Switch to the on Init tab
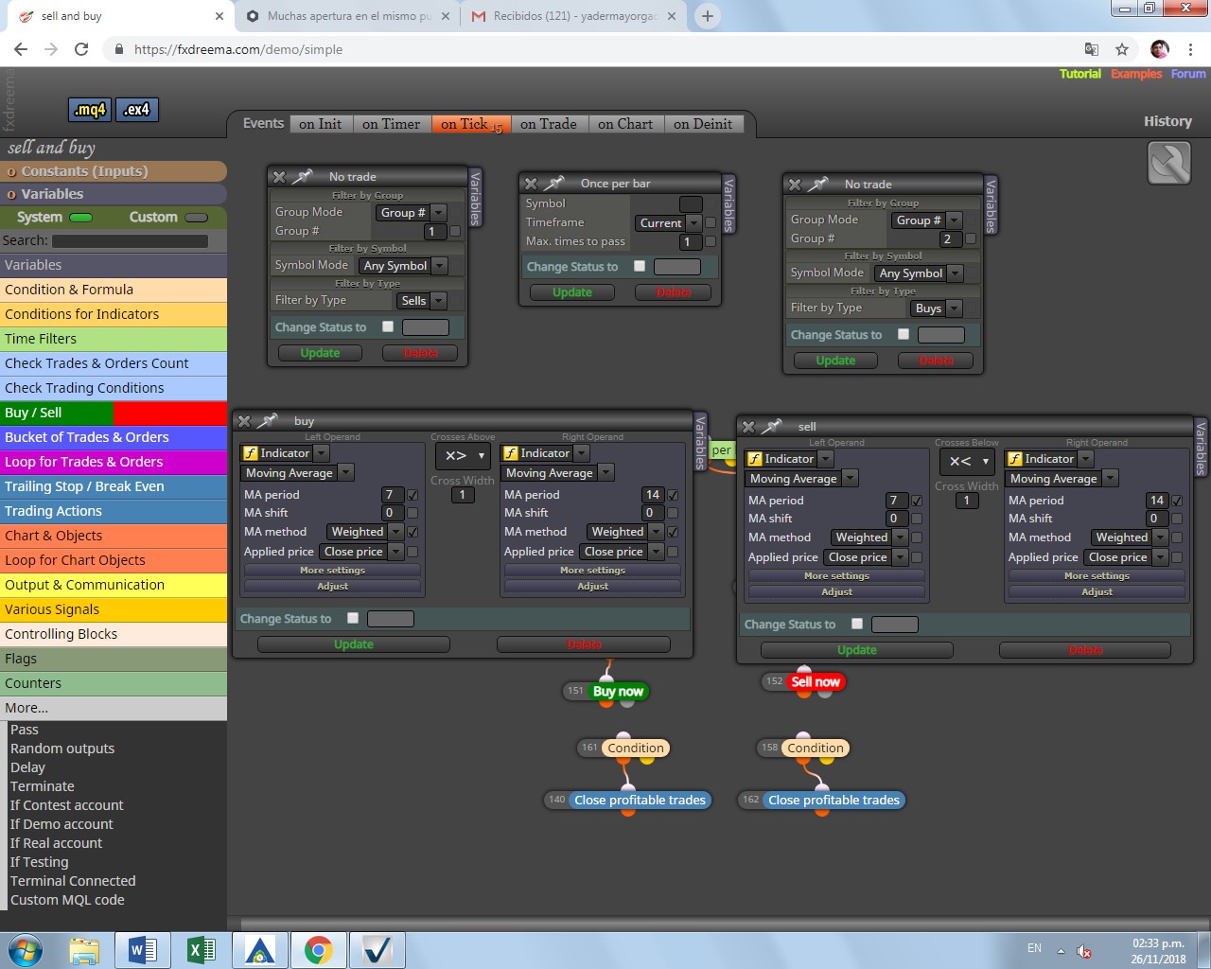The image size is (1211, 969). tap(320, 124)
